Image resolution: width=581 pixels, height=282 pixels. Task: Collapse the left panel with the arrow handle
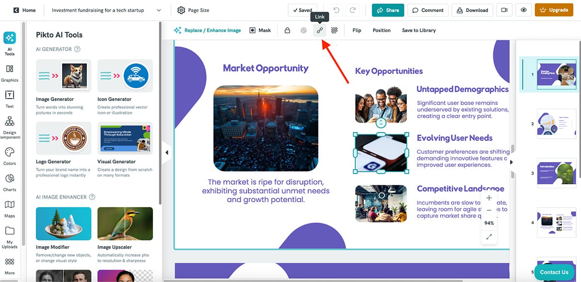tap(167, 152)
